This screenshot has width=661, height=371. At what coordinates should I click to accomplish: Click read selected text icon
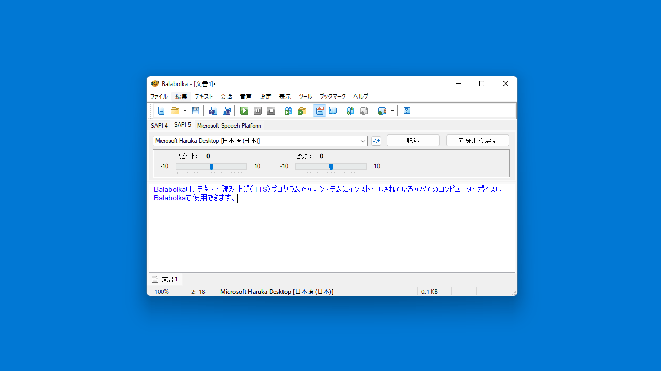pyautogui.click(x=289, y=111)
